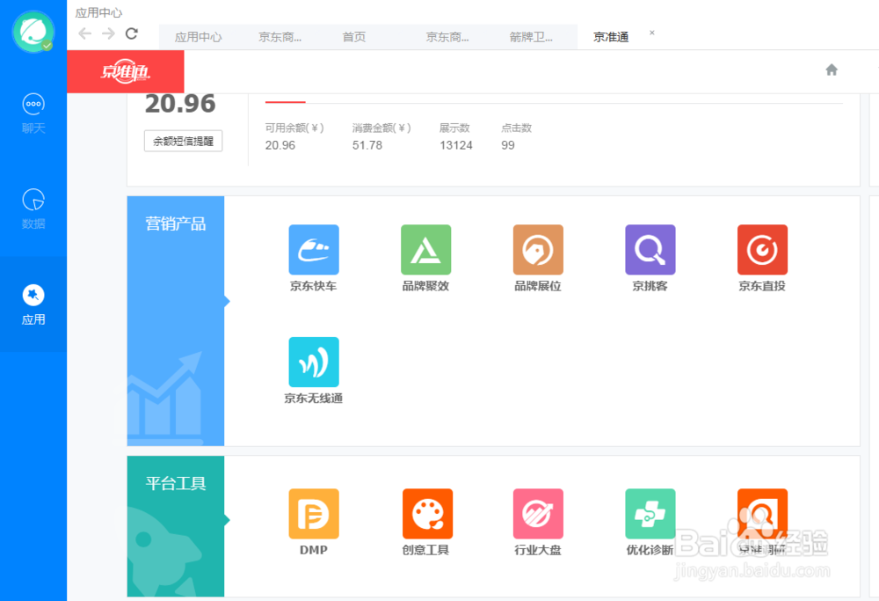Click the 点击数 value 99
The image size is (879, 601).
[508, 145]
